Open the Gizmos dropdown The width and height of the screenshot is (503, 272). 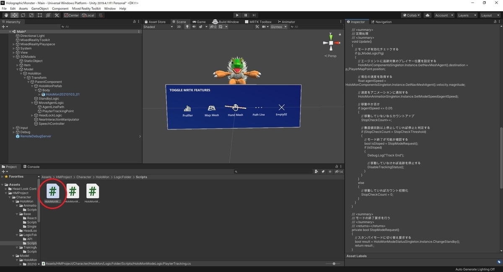coord(279,27)
